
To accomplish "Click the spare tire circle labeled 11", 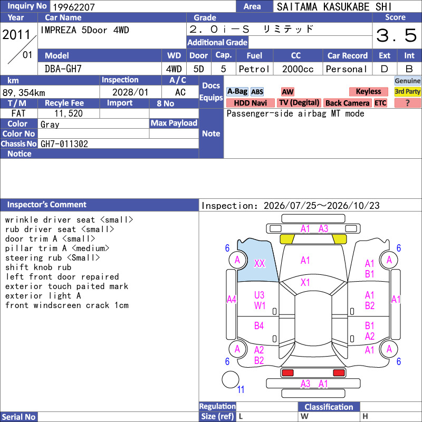I will click(x=231, y=380).
